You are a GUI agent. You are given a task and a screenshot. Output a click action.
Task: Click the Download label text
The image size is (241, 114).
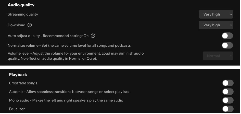[x=17, y=25]
